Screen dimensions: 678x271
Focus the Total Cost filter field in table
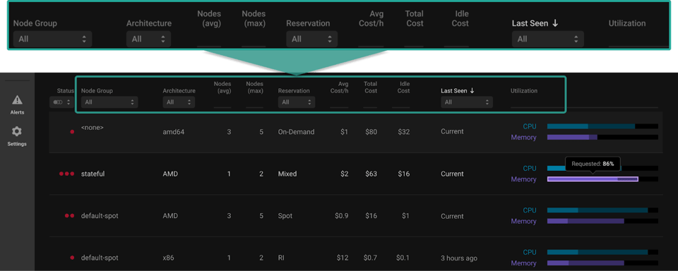coord(370,102)
